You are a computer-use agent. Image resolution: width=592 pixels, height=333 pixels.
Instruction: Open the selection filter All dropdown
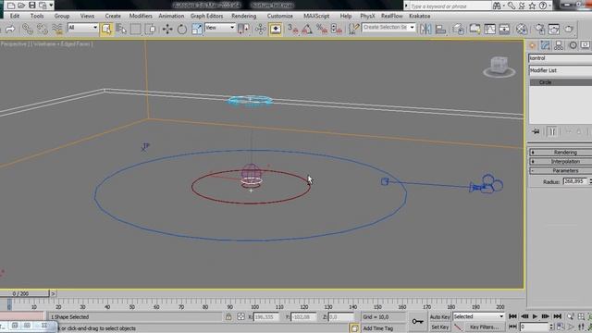[82, 28]
